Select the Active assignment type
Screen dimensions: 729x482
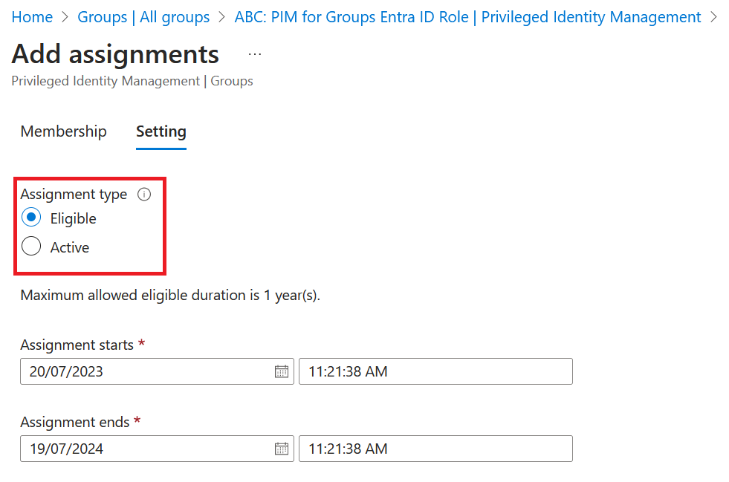tap(31, 247)
